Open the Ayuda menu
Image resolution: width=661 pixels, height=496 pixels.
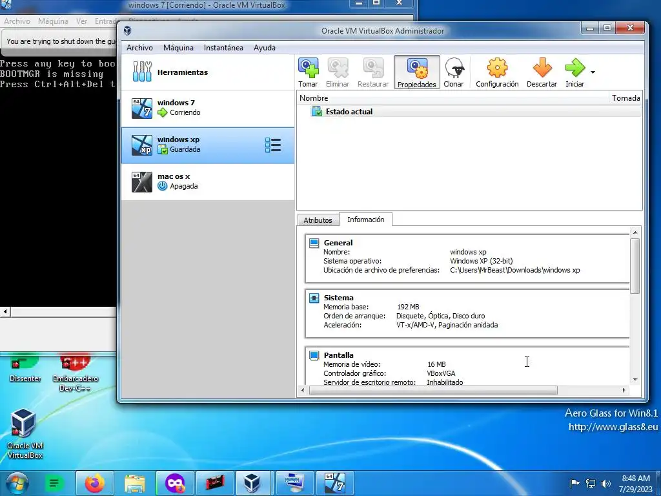tap(264, 48)
